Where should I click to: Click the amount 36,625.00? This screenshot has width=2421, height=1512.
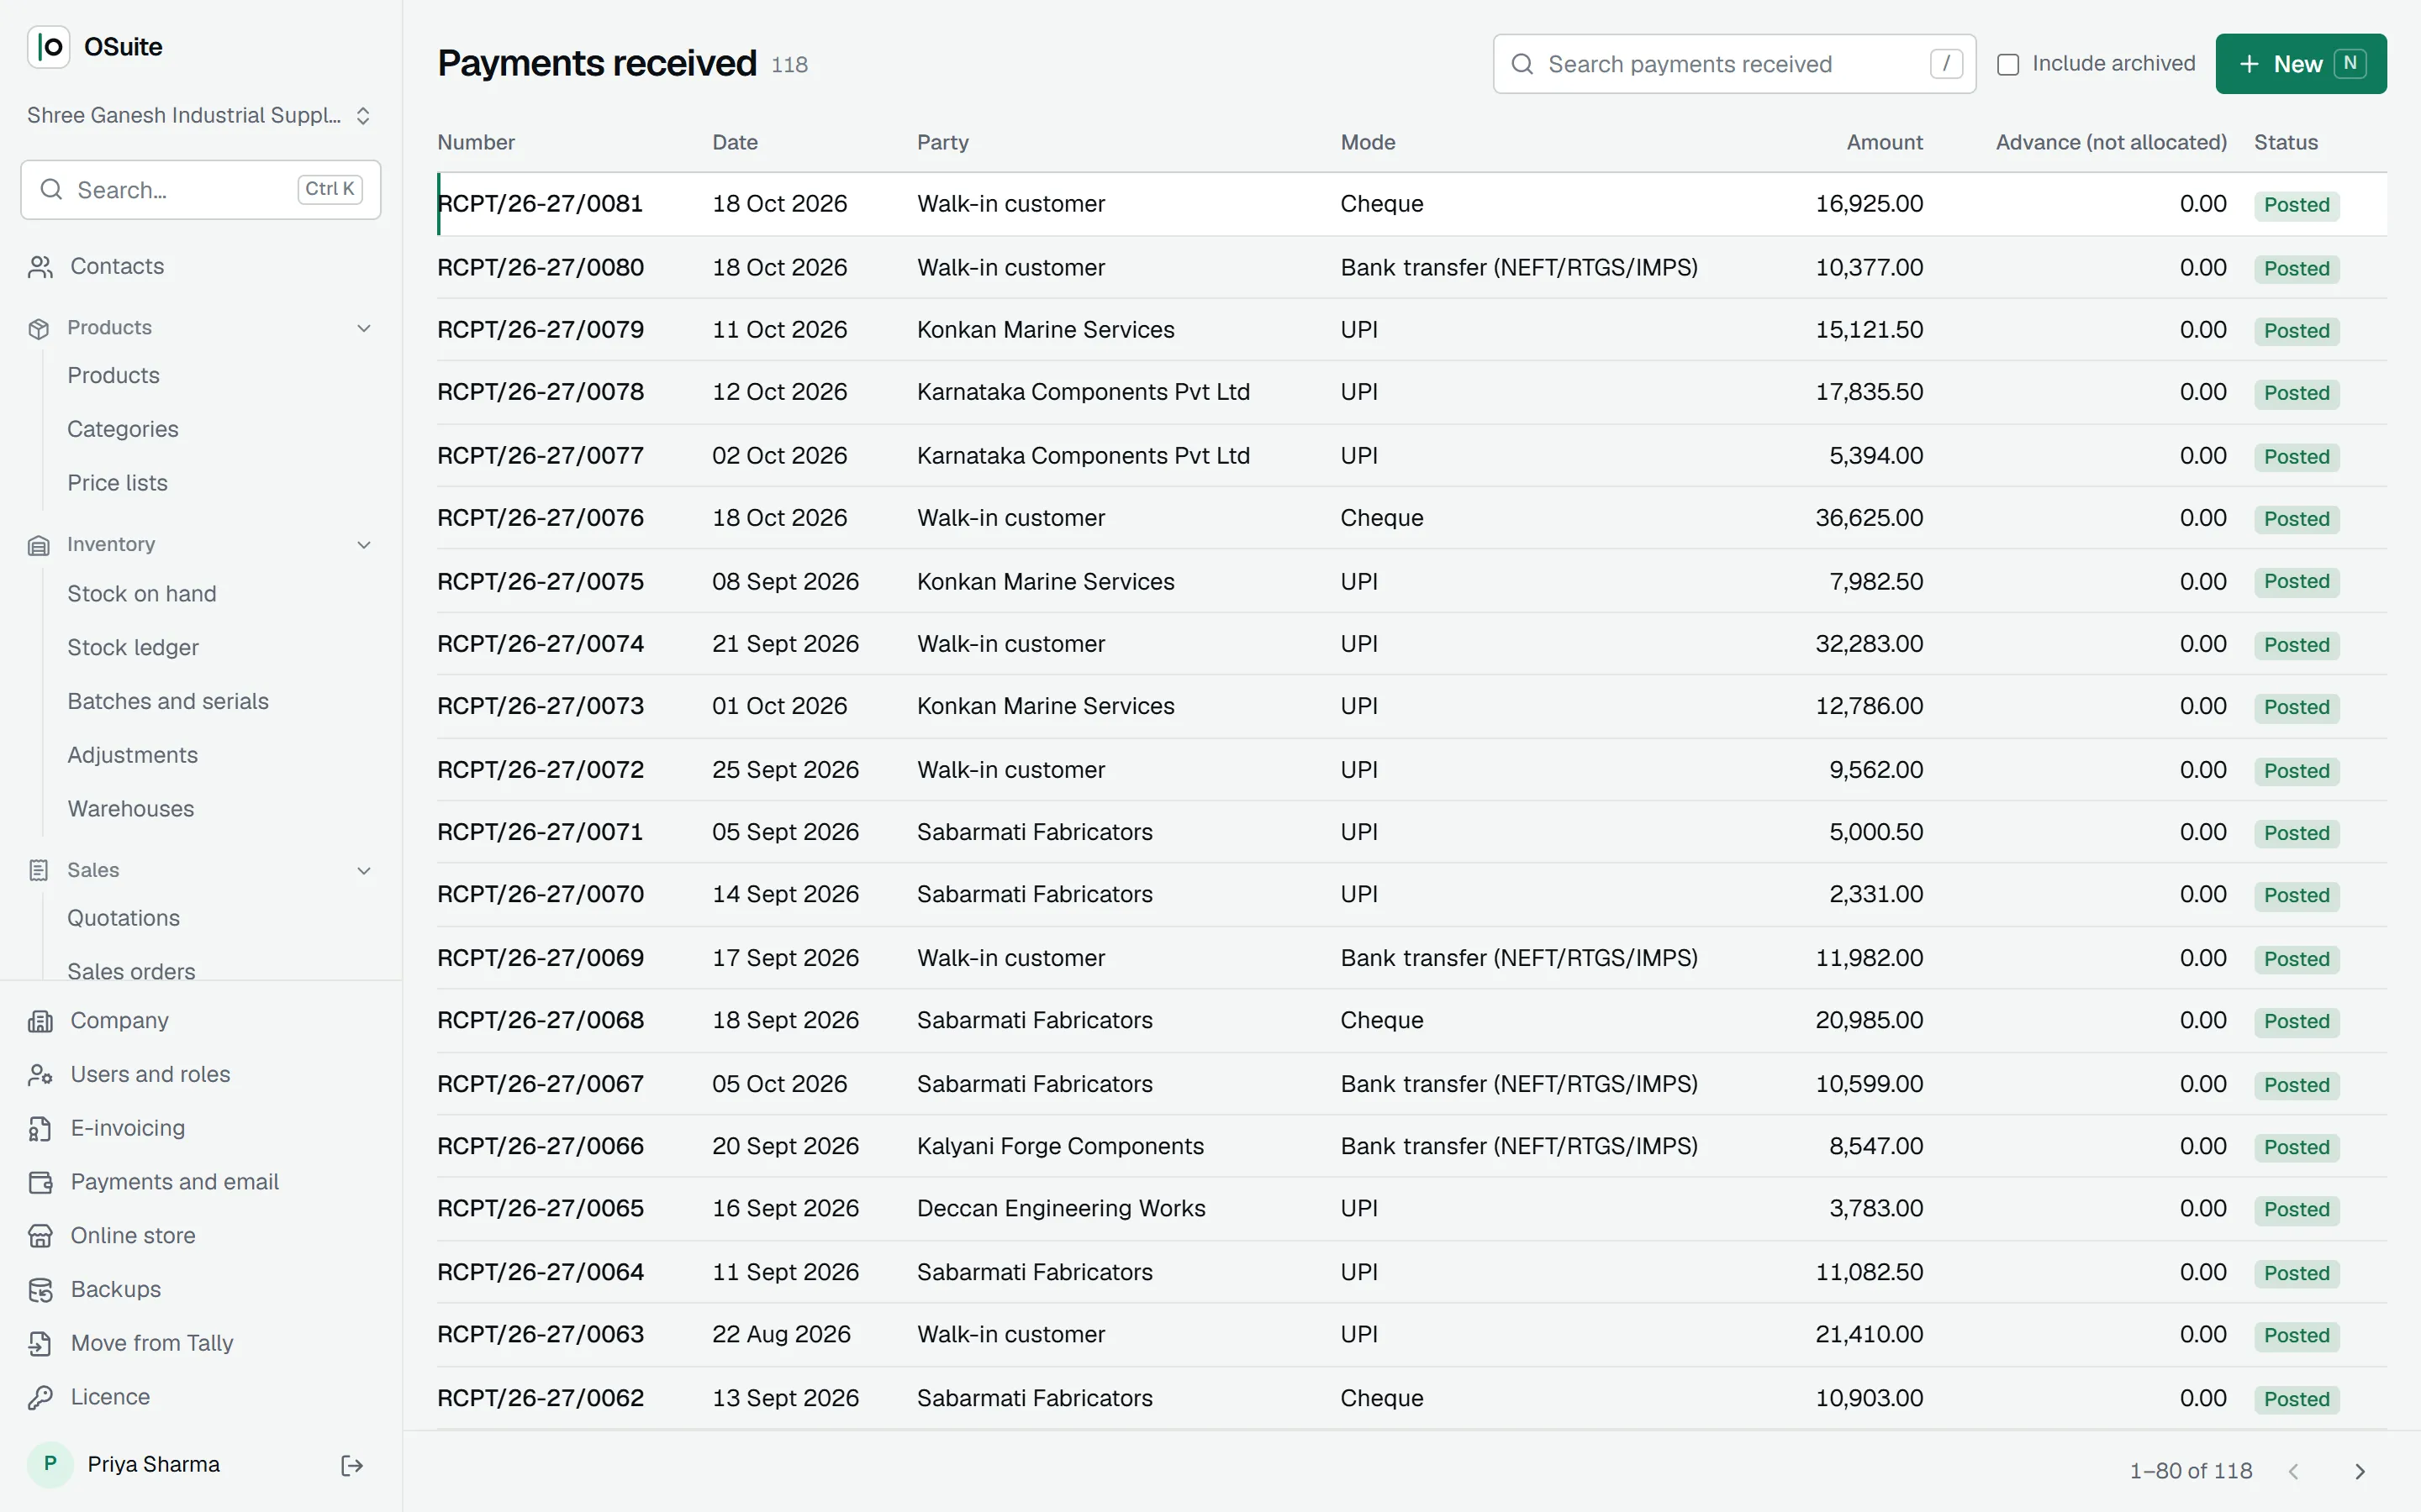point(1869,518)
